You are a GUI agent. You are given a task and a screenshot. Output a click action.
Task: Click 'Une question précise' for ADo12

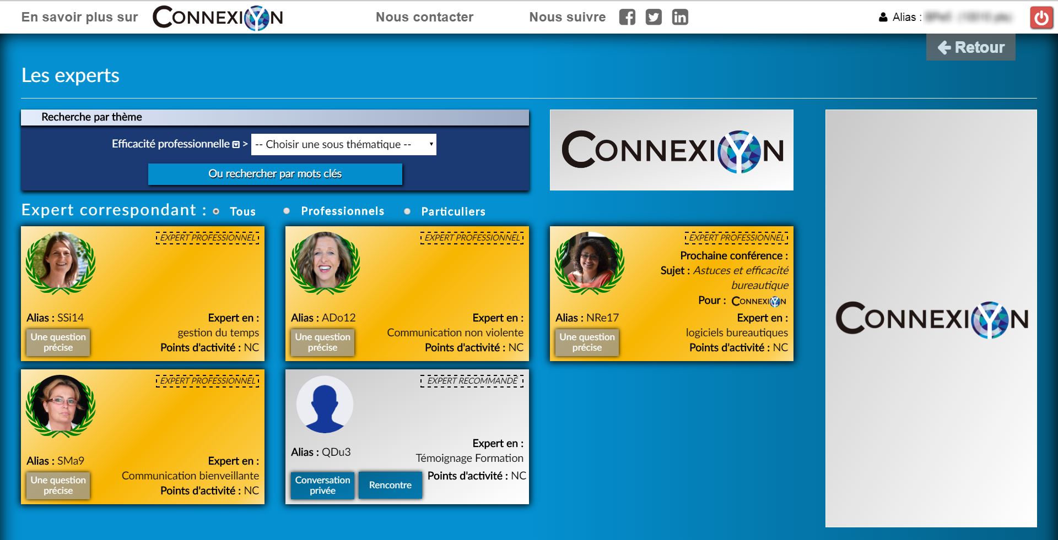pos(322,342)
